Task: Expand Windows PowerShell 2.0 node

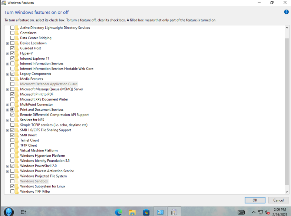Action: point(7,166)
